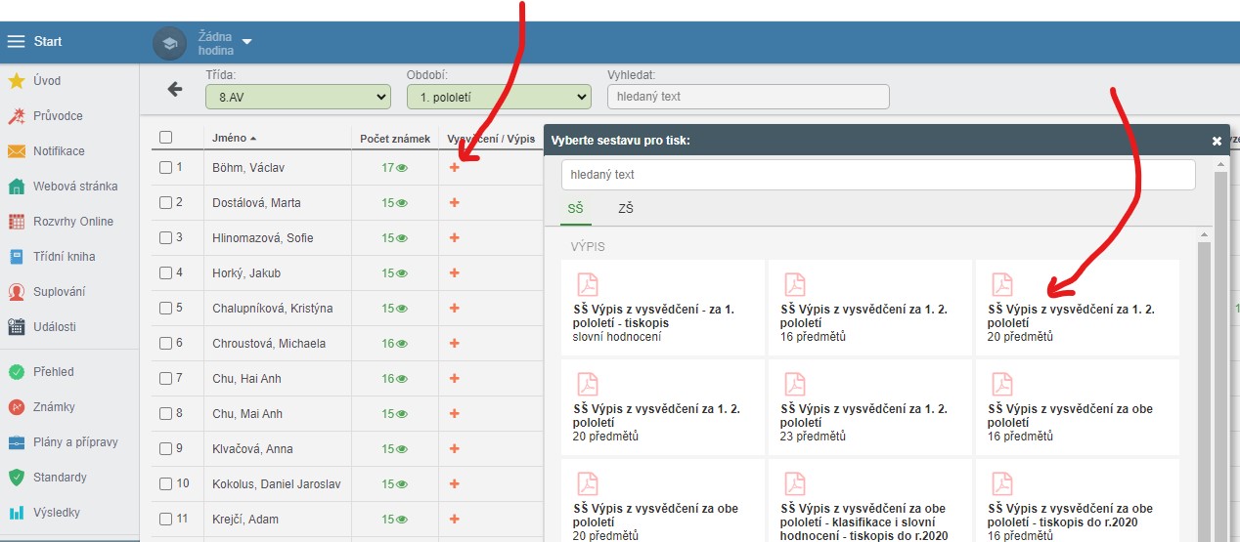Screen dimensions: 1240x542
Task: Switch to the ZŠ tab
Action: click(x=626, y=208)
